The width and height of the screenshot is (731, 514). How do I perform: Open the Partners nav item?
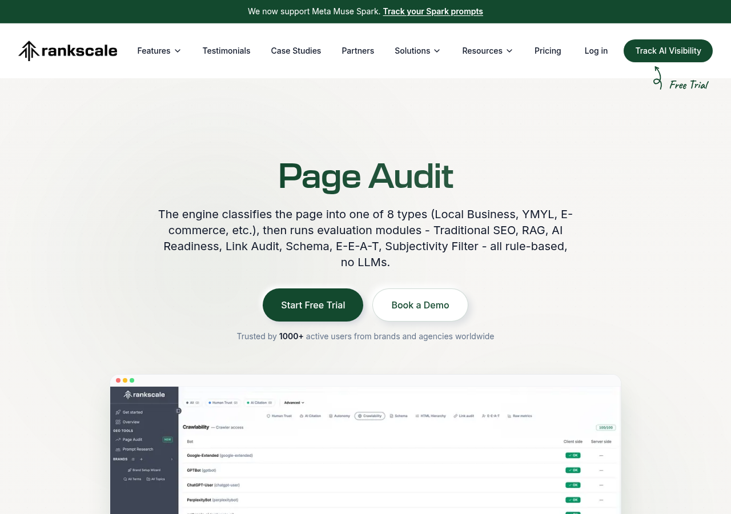[358, 51]
